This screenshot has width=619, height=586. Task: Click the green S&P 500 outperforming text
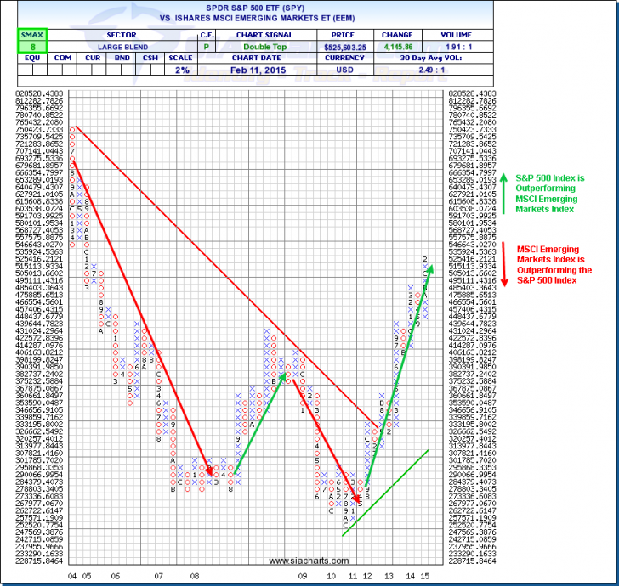(x=554, y=194)
